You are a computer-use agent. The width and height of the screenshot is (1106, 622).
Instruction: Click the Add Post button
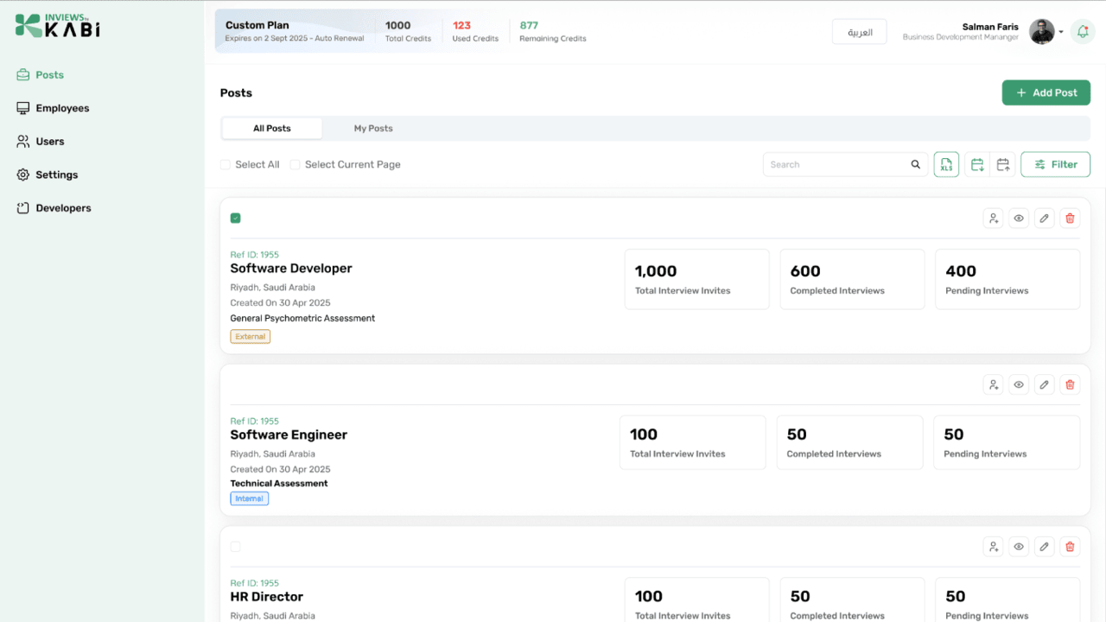1046,92
